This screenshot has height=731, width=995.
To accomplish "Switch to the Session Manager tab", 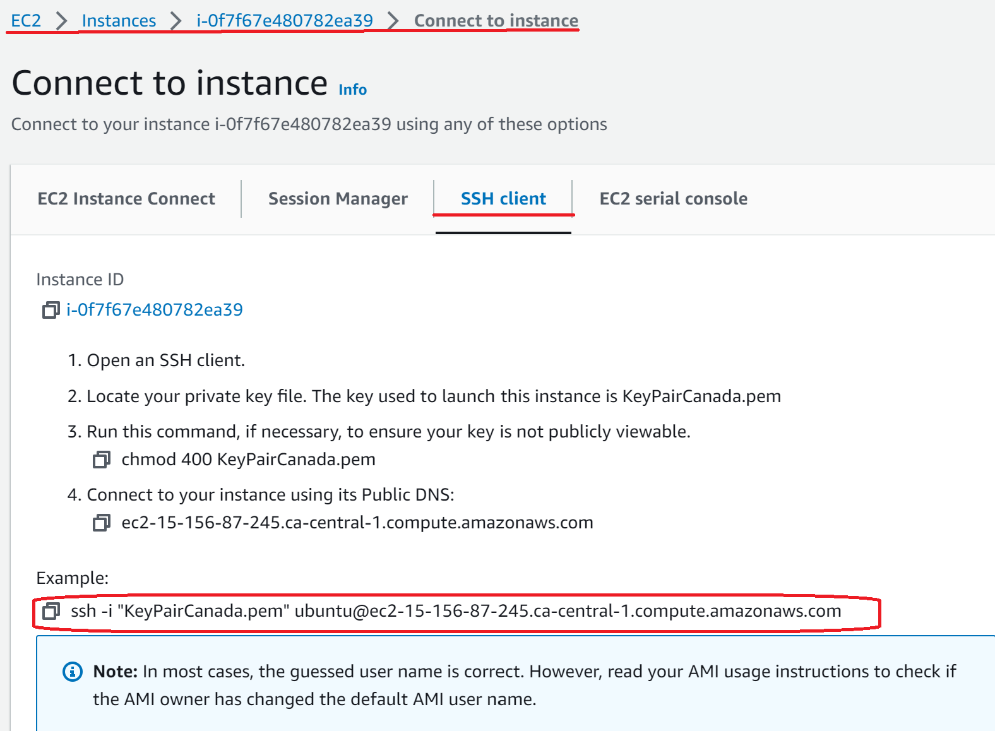I will tap(338, 199).
